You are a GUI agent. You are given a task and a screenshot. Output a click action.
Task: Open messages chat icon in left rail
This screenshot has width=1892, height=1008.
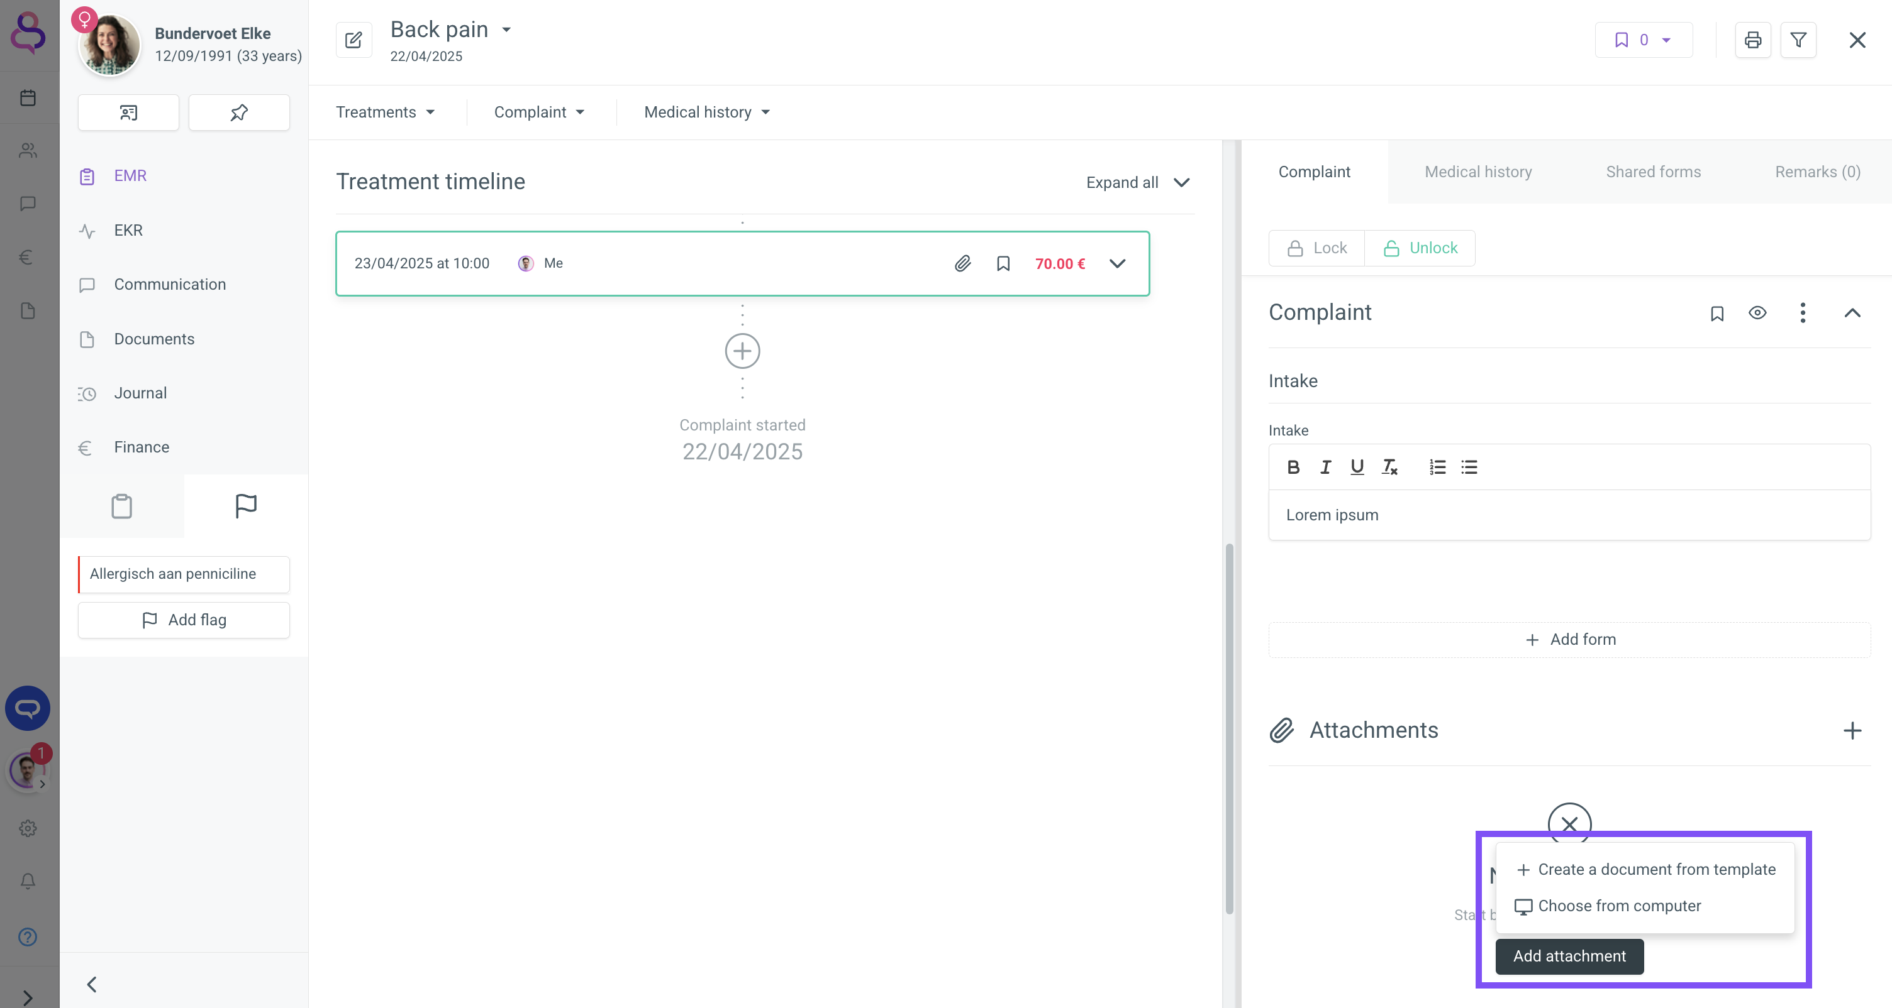[28, 203]
